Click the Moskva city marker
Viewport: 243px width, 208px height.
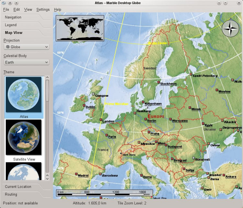pos(217,90)
